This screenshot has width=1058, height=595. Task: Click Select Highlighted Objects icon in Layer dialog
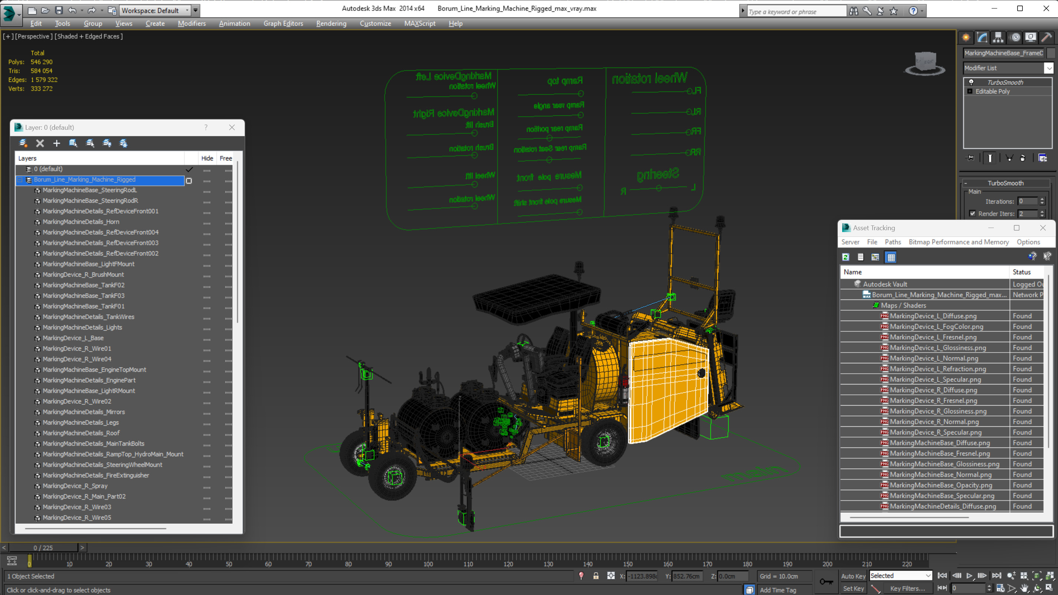click(x=73, y=143)
